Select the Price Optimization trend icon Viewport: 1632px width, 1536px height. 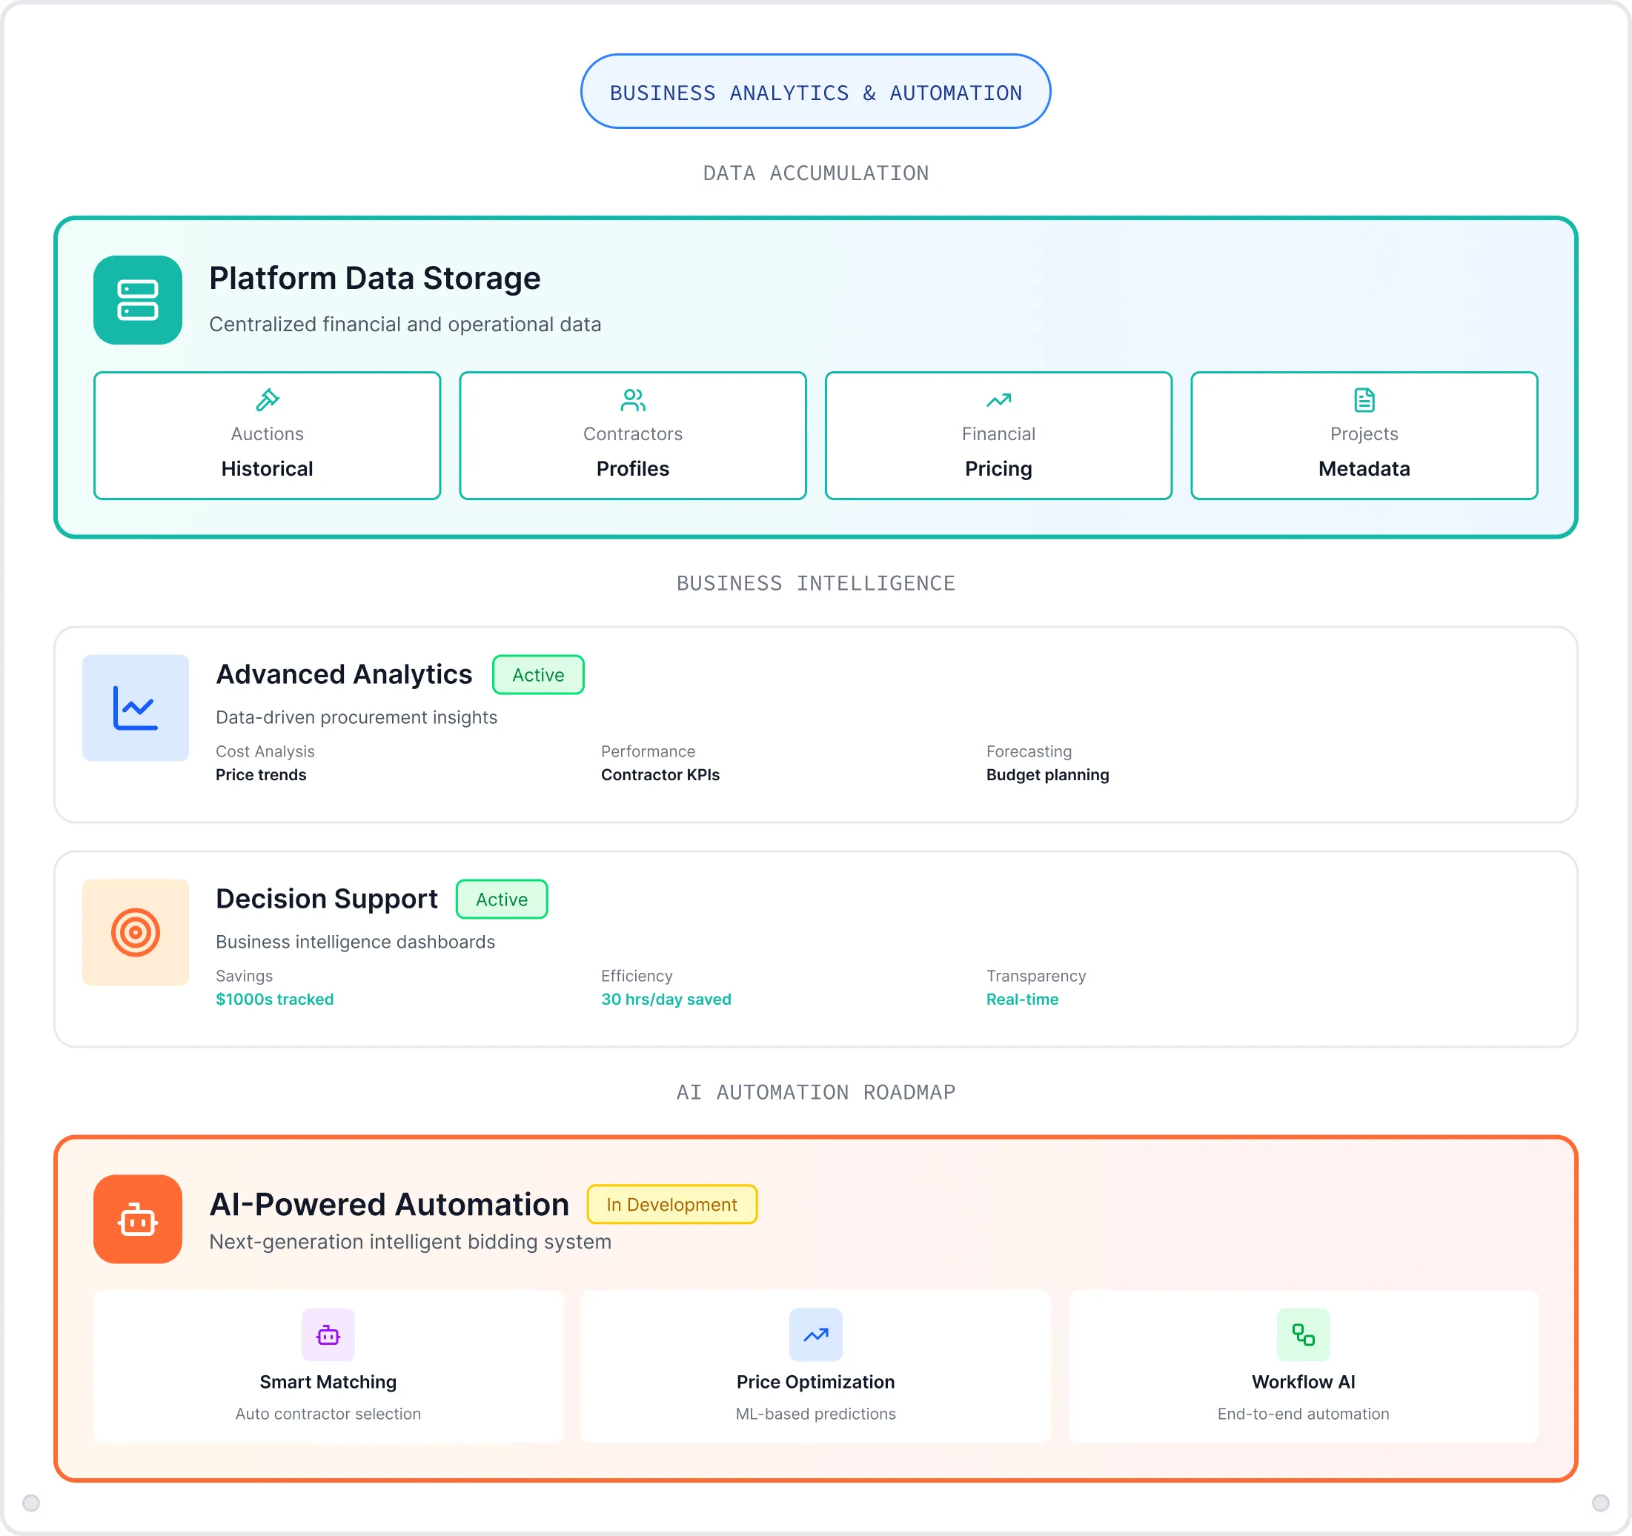tap(815, 1335)
